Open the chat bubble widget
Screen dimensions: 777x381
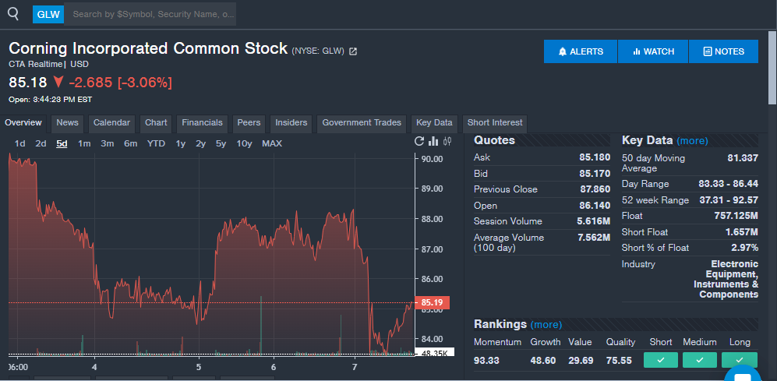click(x=741, y=375)
